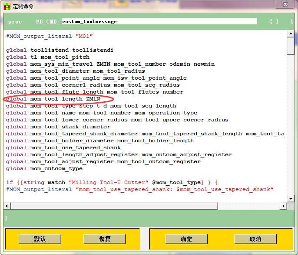The width and height of the screenshot is (298, 255).
Task: Click the vertical scrollbar up arrow
Action: pos(291,34)
